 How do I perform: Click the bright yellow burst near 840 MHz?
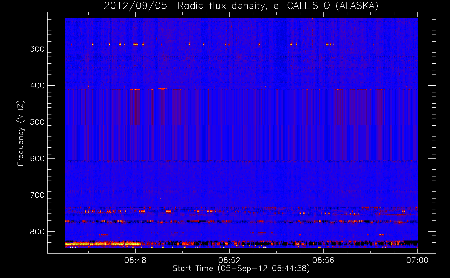coord(103,244)
